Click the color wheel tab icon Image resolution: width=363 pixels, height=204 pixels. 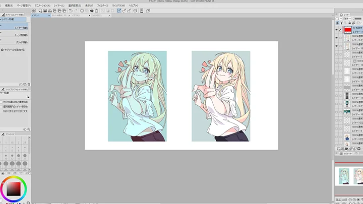(x=3, y=173)
